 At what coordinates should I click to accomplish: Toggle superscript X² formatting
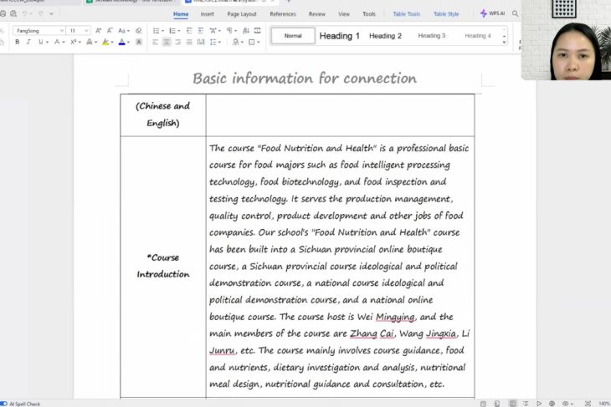74,42
